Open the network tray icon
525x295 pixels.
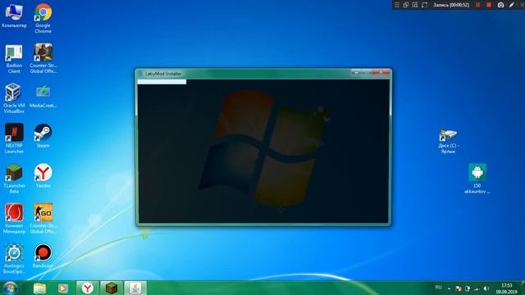pyautogui.click(x=477, y=288)
